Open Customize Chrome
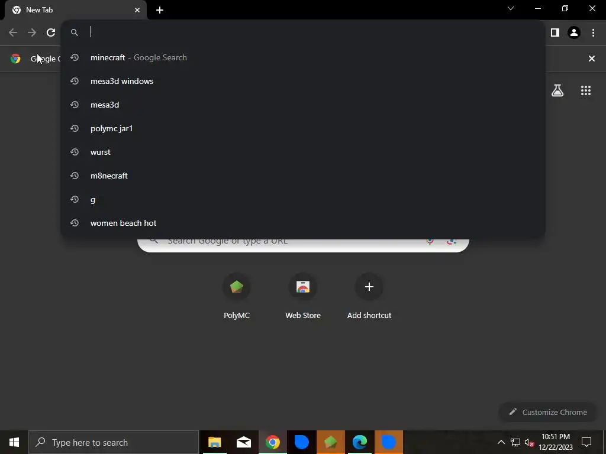The width and height of the screenshot is (606, 454). (x=548, y=412)
